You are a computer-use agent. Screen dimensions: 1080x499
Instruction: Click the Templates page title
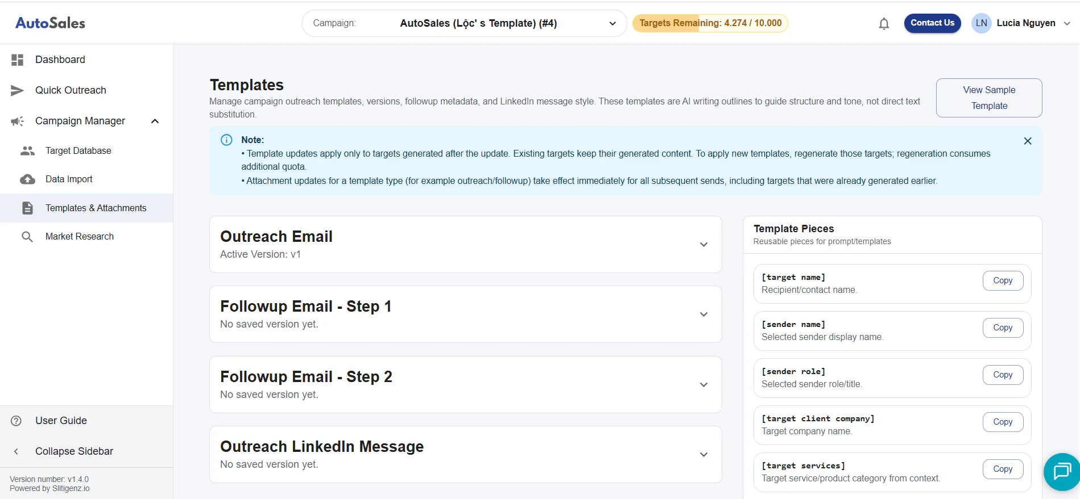[x=247, y=85]
